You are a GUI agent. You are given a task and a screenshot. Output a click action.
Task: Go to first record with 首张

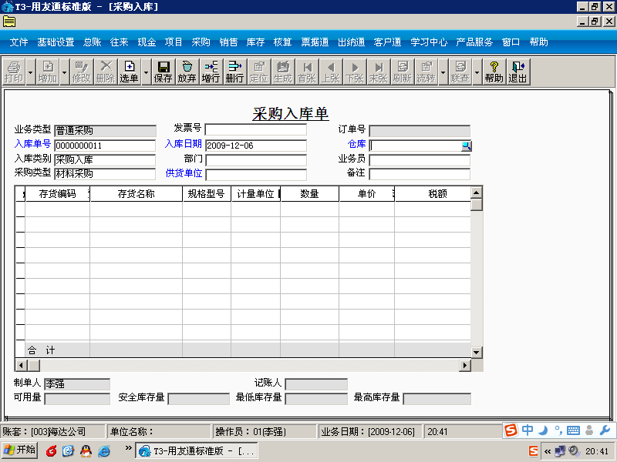pyautogui.click(x=306, y=72)
